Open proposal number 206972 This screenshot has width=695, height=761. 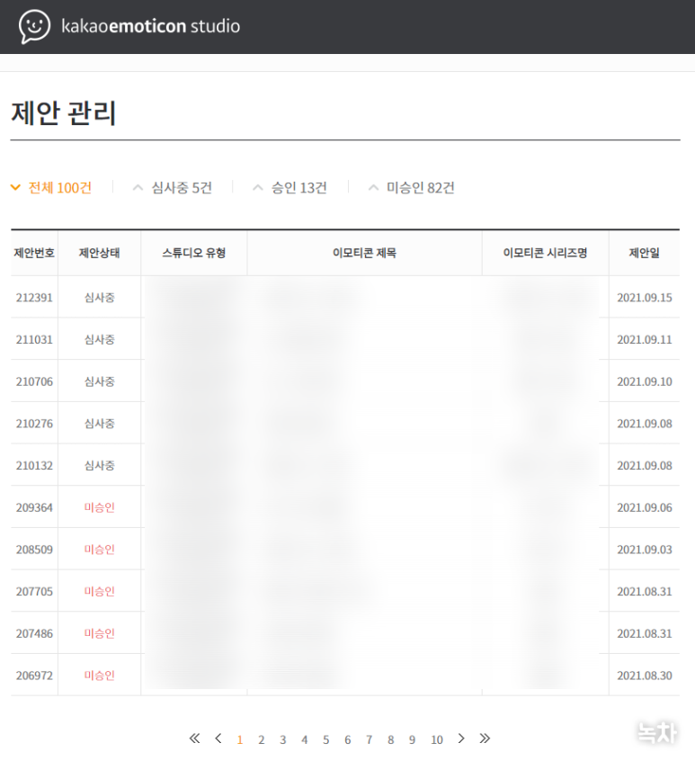point(34,676)
